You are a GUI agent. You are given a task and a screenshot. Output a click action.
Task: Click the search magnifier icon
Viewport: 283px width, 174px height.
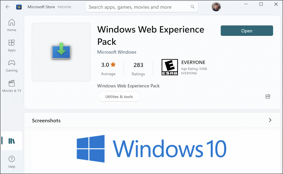(192, 7)
